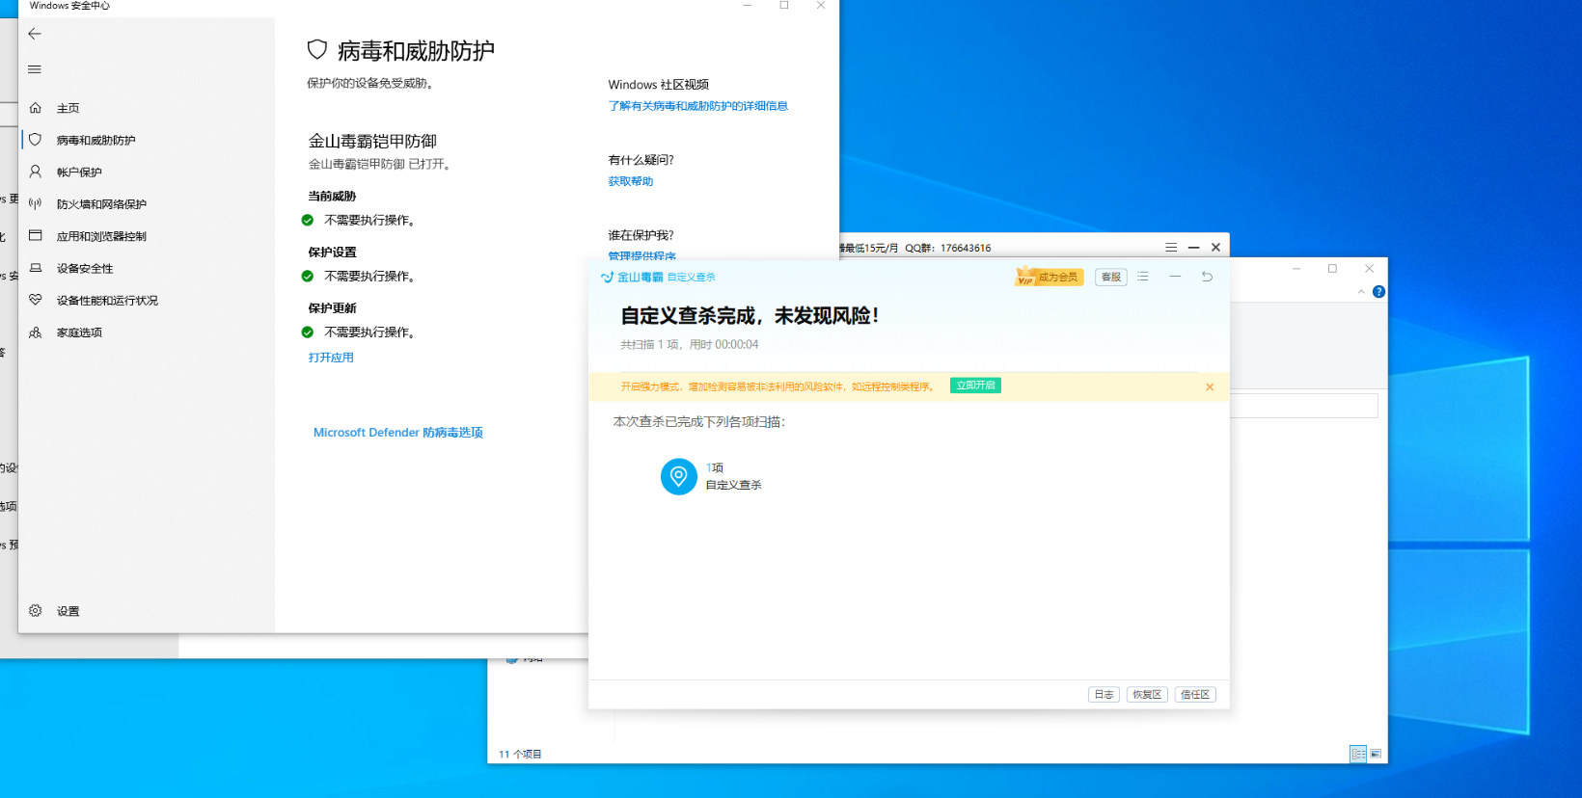This screenshot has height=798, width=1582.
Task: Open 打开应用 link under protection updates
Action: pos(331,358)
